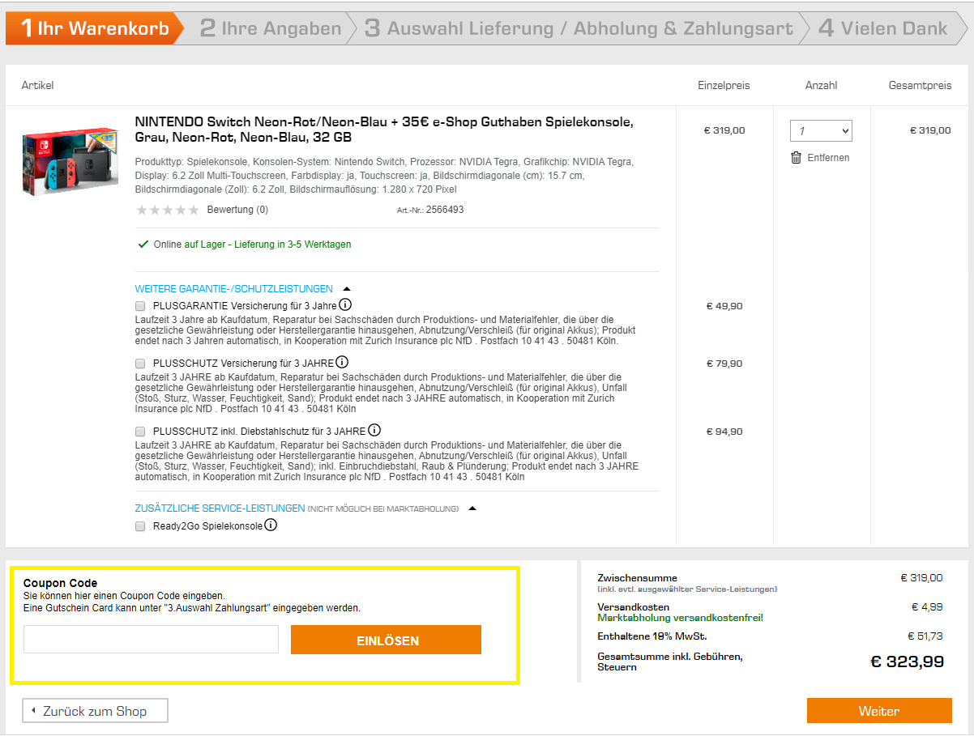Select step 2 Ihre Angaben
Viewport: 974px width, 736px height.
pyautogui.click(x=271, y=28)
